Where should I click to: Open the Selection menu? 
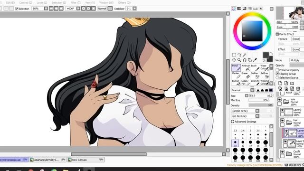(59, 3)
